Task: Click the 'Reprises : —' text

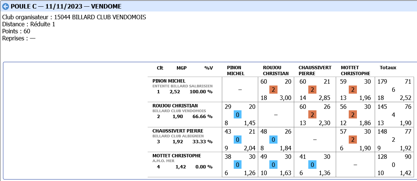Action: [19, 38]
